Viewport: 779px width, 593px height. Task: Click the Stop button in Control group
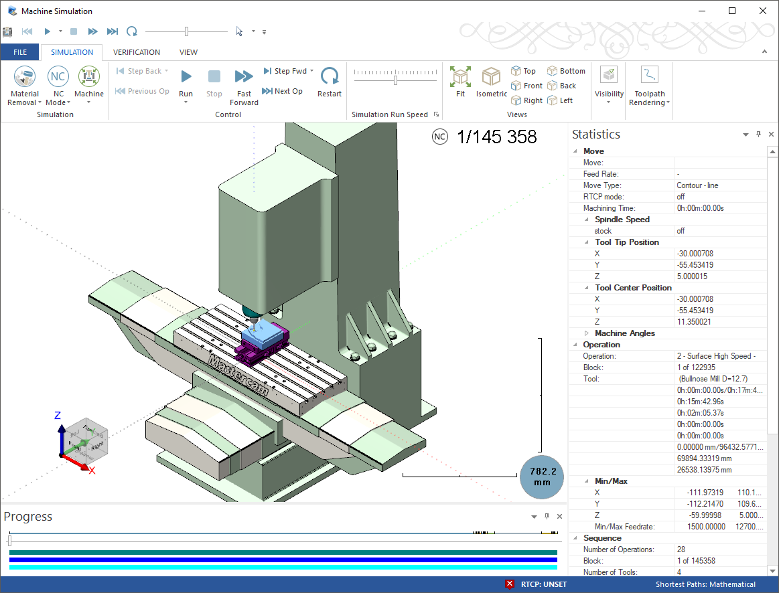click(214, 82)
